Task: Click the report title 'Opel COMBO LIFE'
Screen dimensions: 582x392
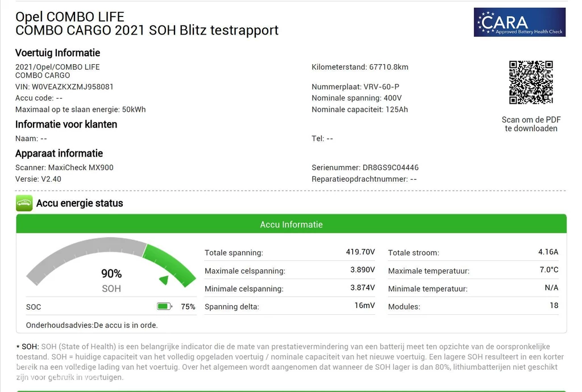Action: click(x=70, y=17)
